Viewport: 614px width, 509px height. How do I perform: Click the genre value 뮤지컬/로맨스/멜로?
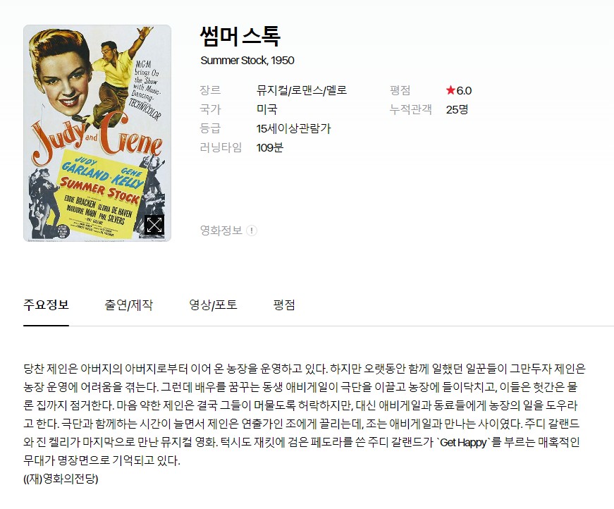302,90
